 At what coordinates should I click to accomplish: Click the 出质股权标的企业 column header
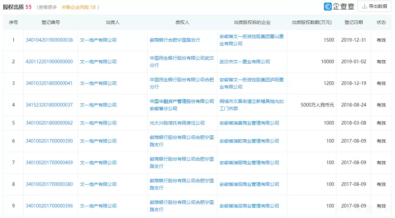(252, 22)
